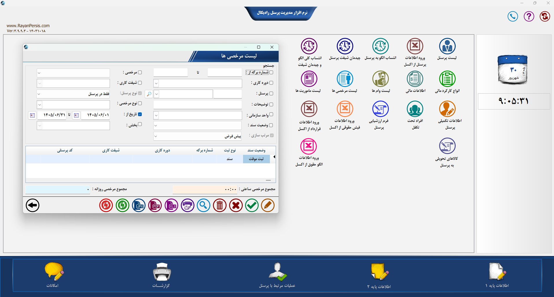Open Import Salary Pattern from Excel icon
The width and height of the screenshot is (554, 297).
(x=308, y=146)
